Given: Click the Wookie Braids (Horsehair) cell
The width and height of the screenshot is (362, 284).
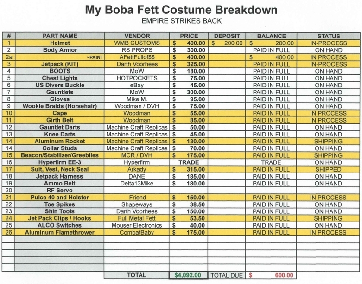Looking at the screenshot, I should tap(60, 106).
